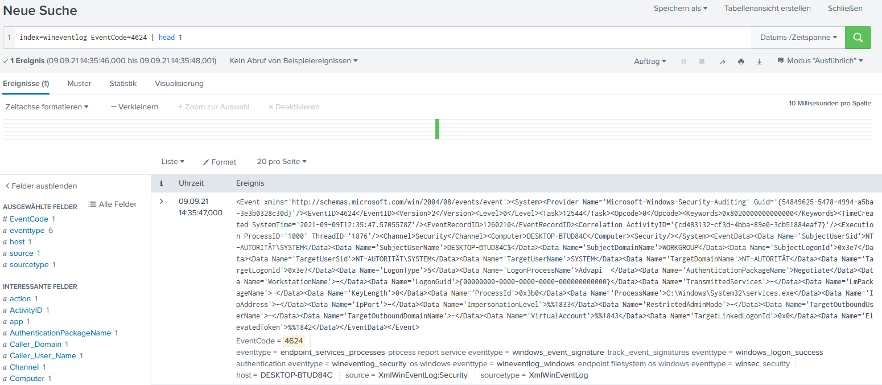The height and width of the screenshot is (385, 882).
Task: Open the Caller_Domain field
Action: pos(36,344)
